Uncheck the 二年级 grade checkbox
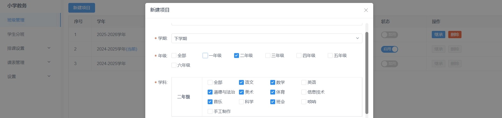This screenshot has width=502, height=118. [237, 56]
